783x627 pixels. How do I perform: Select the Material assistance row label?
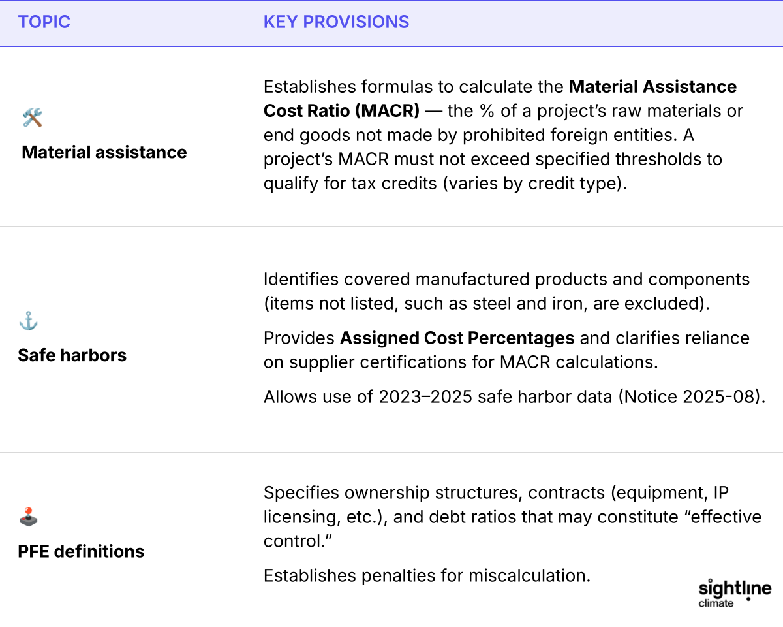pyautogui.click(x=104, y=152)
